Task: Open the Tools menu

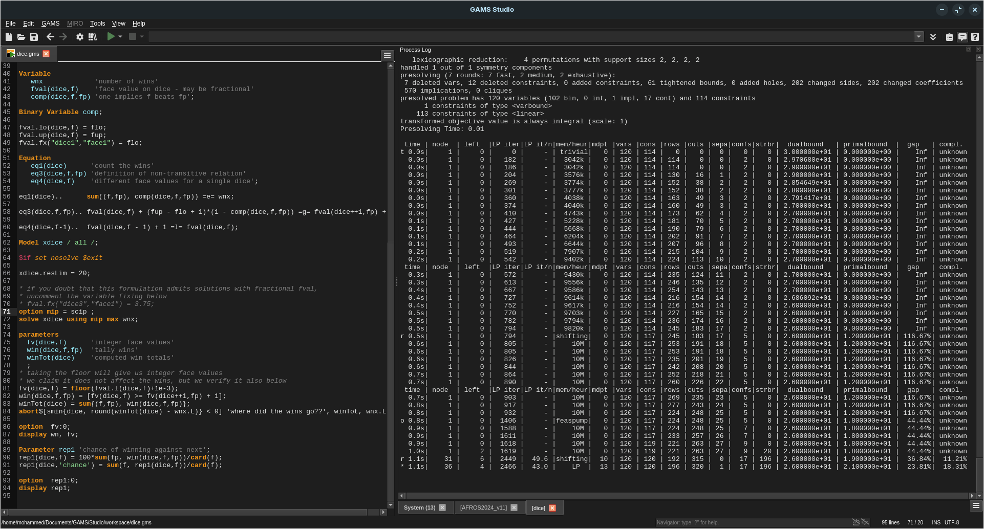Action: pos(97,24)
